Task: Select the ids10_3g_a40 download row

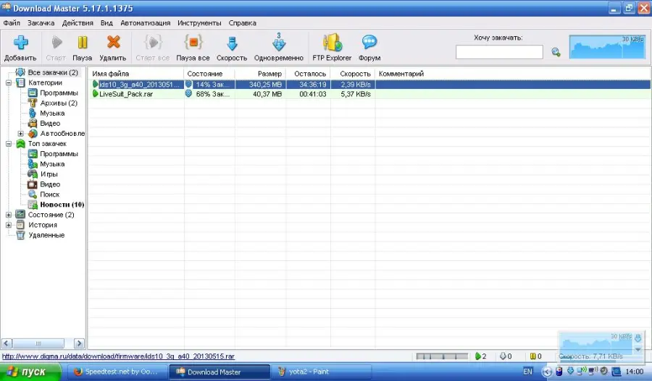Action: (369, 85)
